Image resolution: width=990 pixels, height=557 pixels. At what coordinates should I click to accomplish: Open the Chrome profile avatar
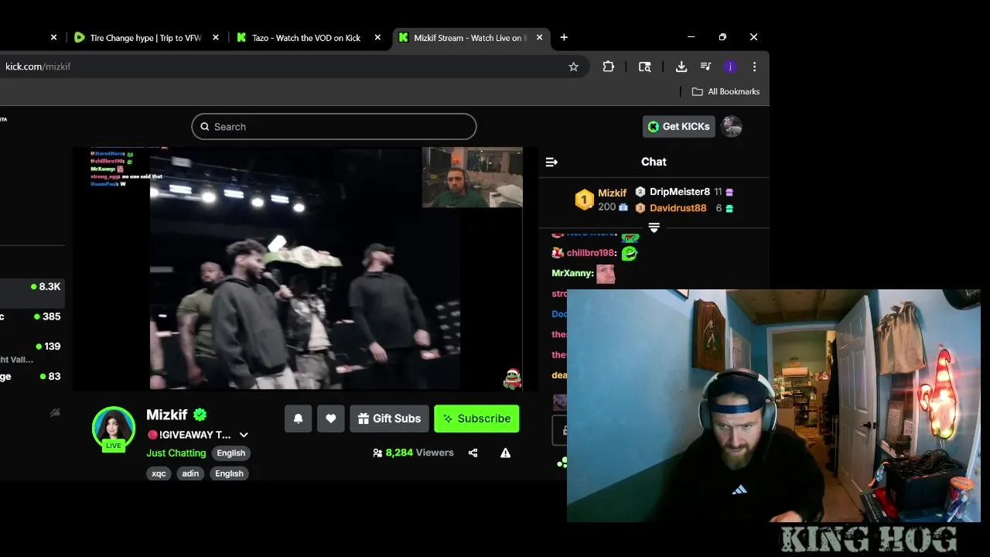[x=729, y=67]
